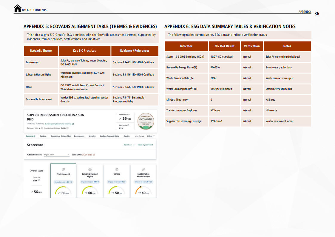The height and width of the screenshot is (237, 335).
Task: Go back via Back to Contents link
Action: point(34,10)
